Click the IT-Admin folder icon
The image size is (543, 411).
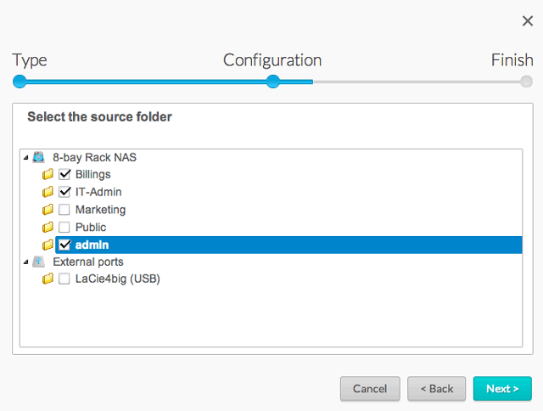coord(48,192)
